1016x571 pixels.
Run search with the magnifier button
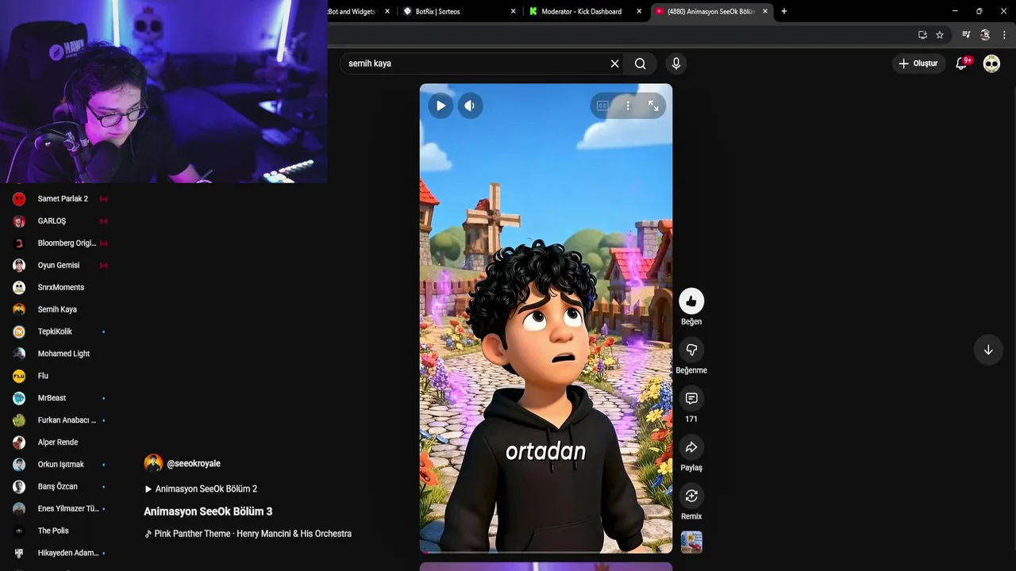[x=641, y=63]
